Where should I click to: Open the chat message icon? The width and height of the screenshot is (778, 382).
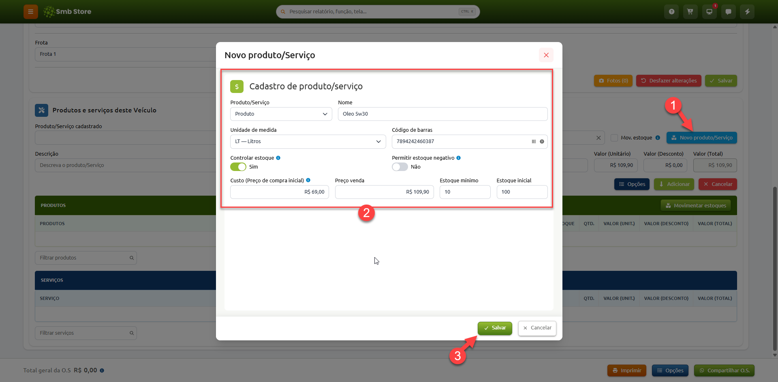pyautogui.click(x=728, y=12)
